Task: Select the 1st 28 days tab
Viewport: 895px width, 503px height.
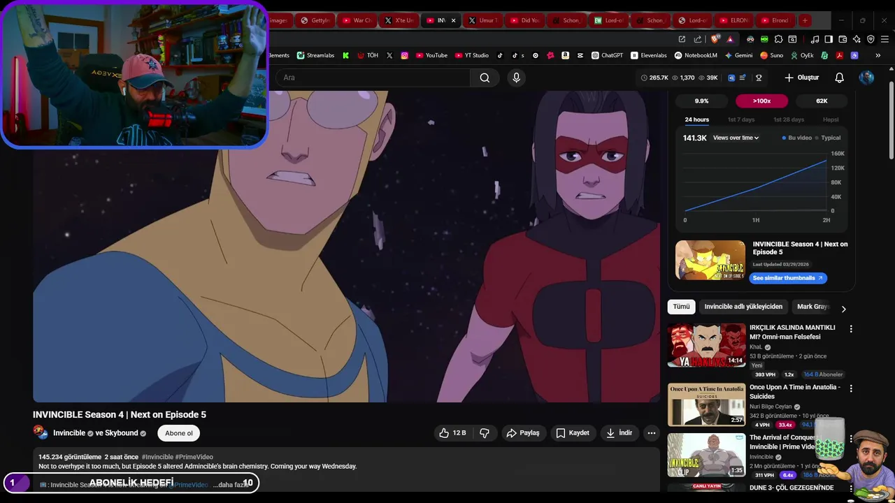Action: tap(789, 119)
